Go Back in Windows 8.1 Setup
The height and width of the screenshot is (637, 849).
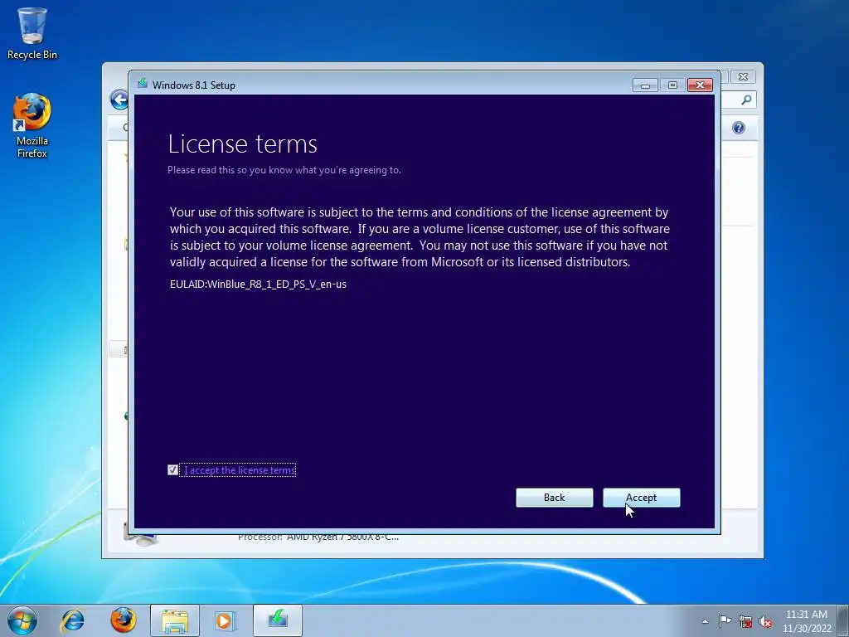(x=554, y=498)
